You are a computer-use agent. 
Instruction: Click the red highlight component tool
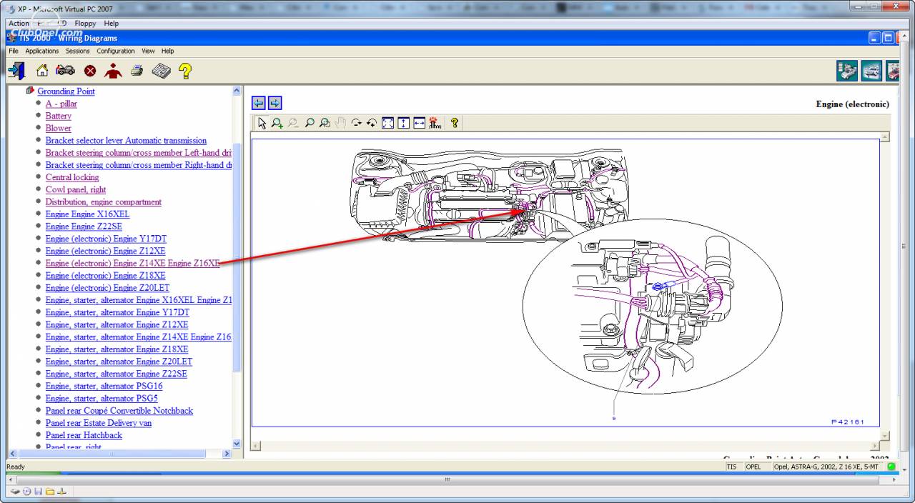point(435,123)
